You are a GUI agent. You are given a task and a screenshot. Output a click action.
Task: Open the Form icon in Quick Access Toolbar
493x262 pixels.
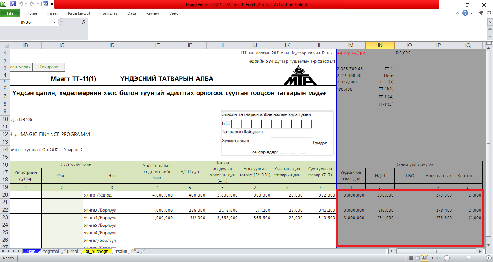(45, 5)
